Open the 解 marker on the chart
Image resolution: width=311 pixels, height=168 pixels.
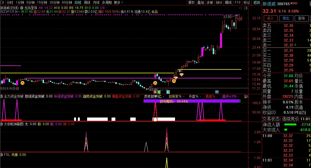coord(168,92)
